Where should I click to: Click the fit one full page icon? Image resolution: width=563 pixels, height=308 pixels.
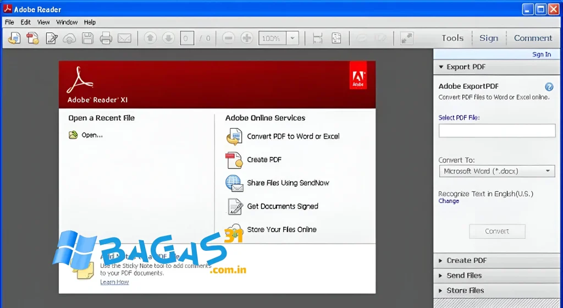[336, 38]
